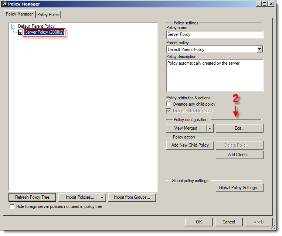Click the Cancel button
Image resolution: width=282 pixels, height=236 pixels.
tap(229, 222)
